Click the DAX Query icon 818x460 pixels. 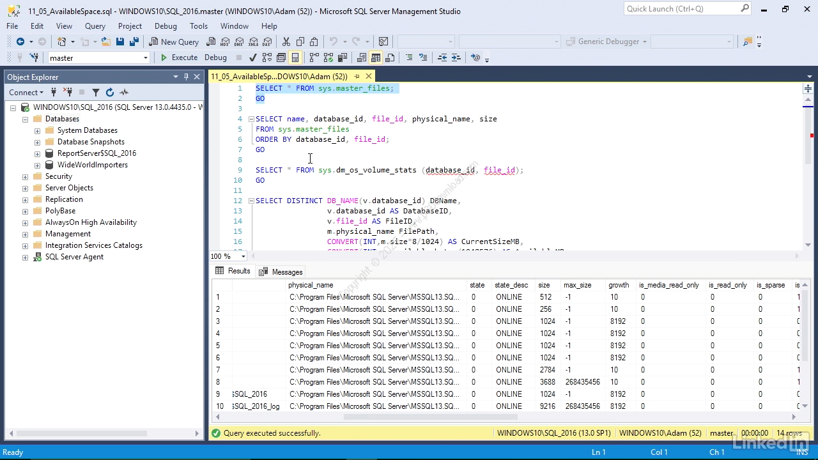[267, 42]
